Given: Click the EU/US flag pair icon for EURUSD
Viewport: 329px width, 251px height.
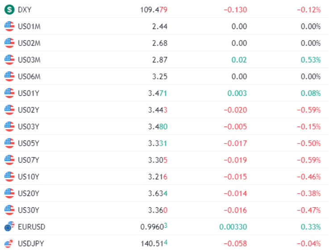Looking at the screenshot, I should coord(9,226).
